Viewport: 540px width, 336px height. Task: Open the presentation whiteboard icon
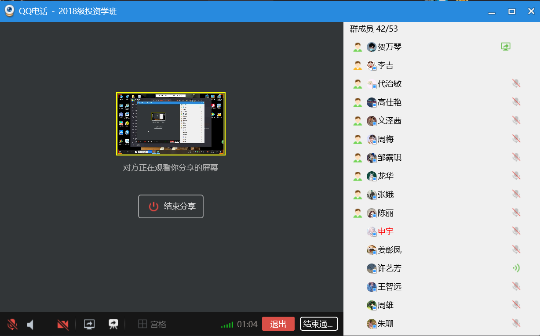point(113,324)
